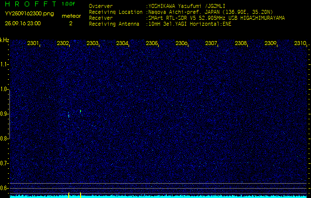This screenshot has width=311, height=198.
Task: Click the 0.6 kHz axis label
Action: 4,188
